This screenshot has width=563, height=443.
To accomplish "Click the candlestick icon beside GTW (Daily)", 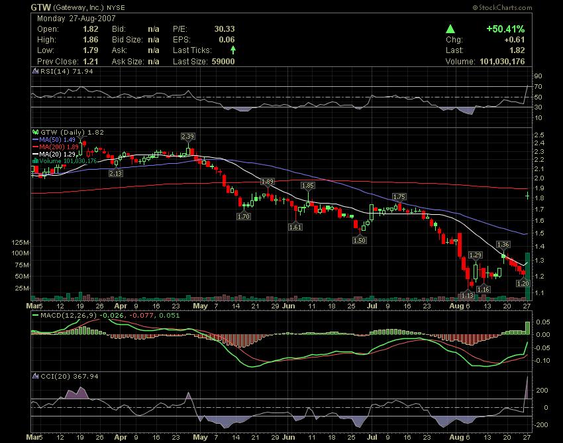I will 36,133.
